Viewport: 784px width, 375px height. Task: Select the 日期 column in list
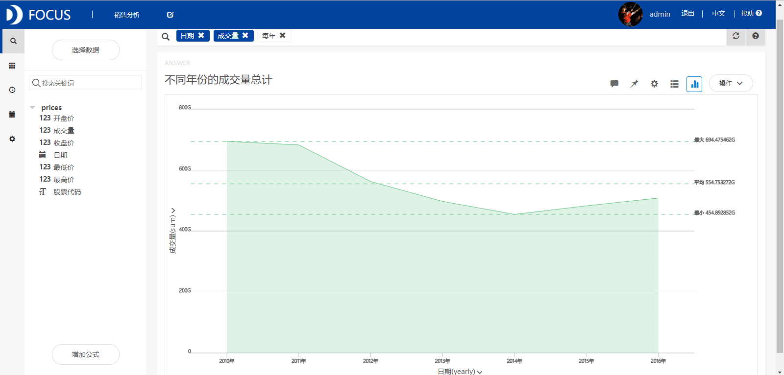point(60,155)
